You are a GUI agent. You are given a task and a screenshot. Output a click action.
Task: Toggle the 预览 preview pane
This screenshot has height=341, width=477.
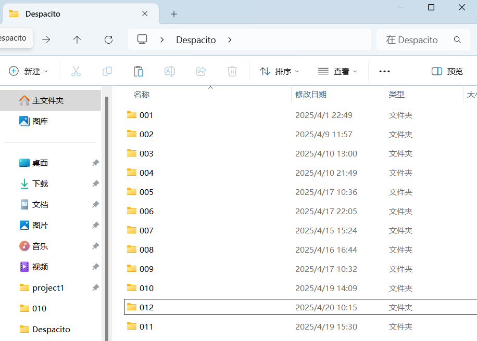(447, 71)
